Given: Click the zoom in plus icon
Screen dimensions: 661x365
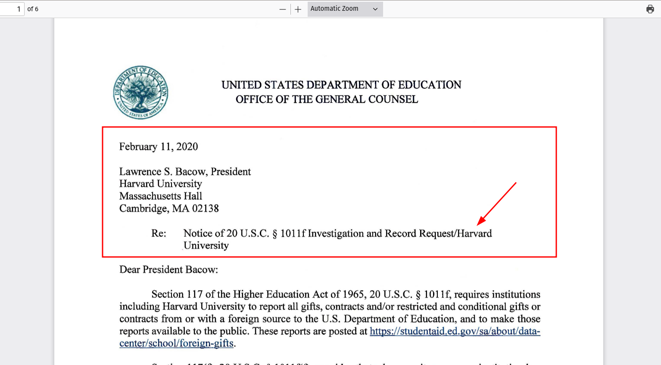Looking at the screenshot, I should pos(298,9).
